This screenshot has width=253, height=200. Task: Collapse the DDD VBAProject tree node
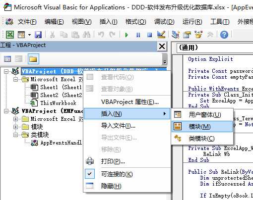(6, 71)
